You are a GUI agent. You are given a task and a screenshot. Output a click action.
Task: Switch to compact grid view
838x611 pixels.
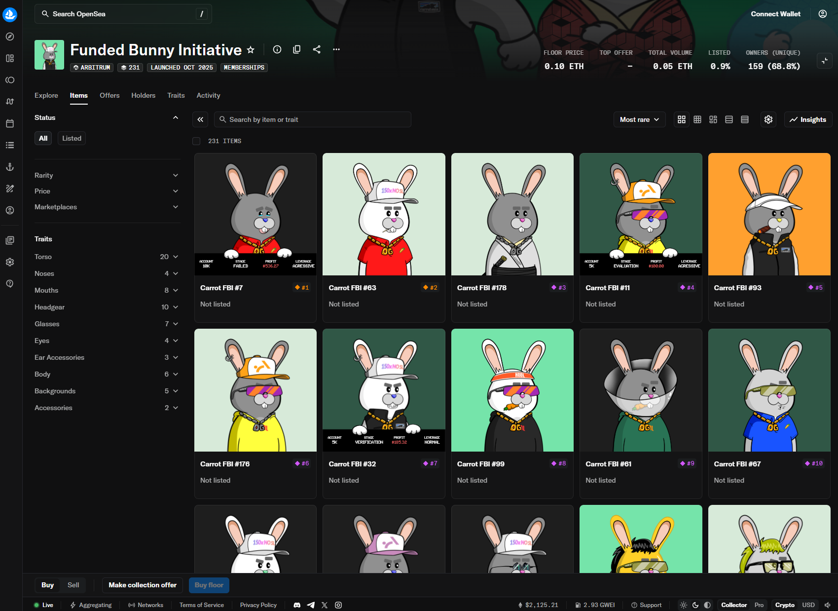coord(697,119)
